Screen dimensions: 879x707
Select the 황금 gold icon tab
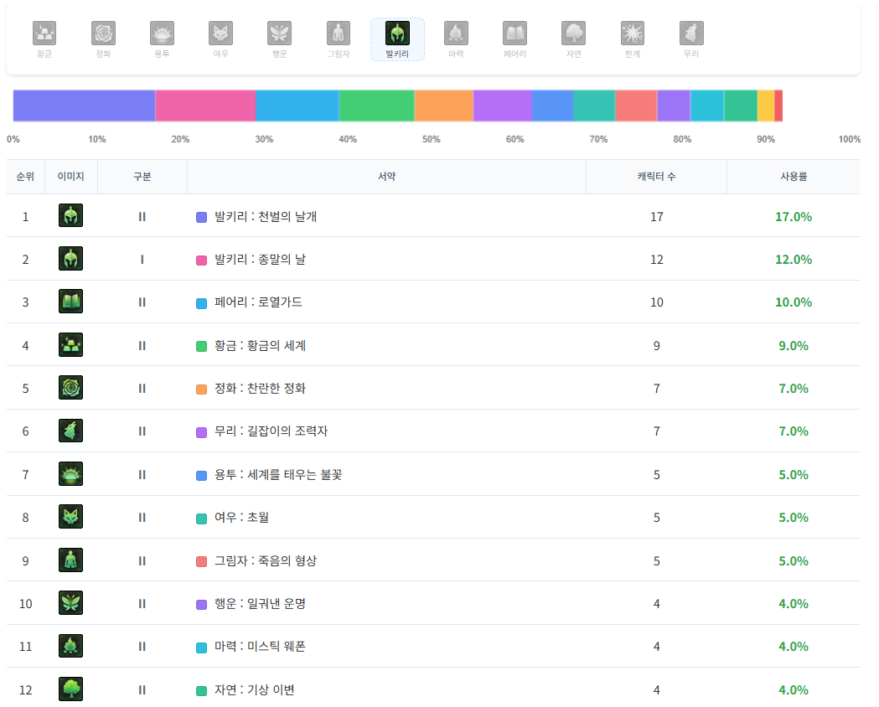44,39
